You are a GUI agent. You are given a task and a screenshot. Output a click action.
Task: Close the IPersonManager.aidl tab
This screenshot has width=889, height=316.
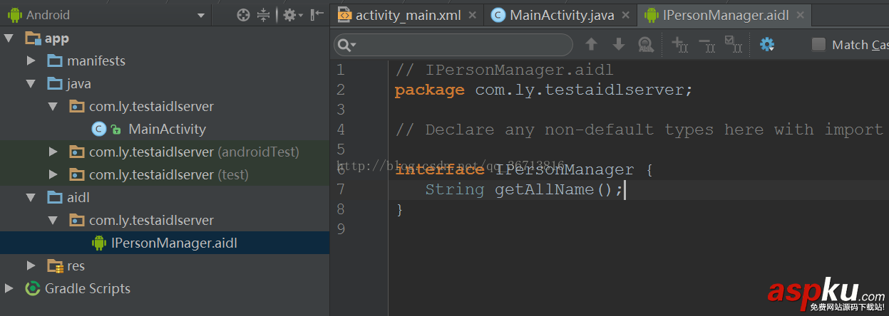800,15
